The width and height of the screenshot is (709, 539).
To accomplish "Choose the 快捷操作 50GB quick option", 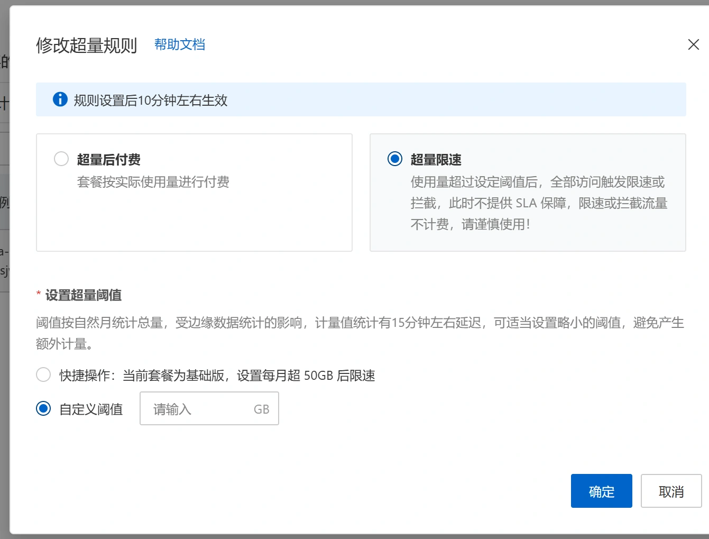I will point(43,375).
